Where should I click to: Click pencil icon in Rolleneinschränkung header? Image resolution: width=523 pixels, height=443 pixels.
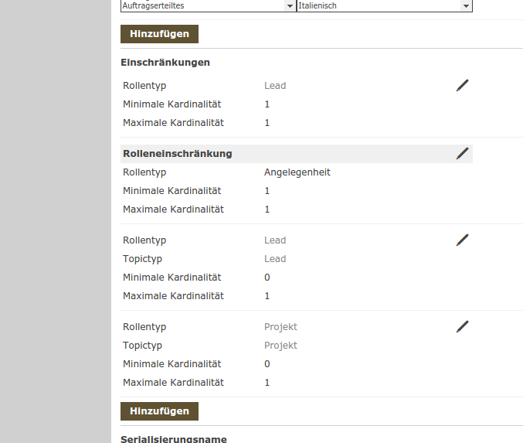462,154
